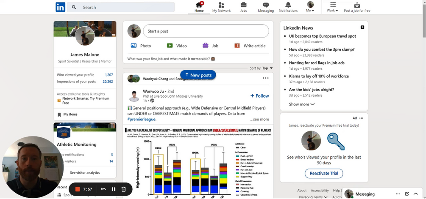Screen dimensions: 426x199
Task: Click the Premium key icon in ad
Action: 336,142
